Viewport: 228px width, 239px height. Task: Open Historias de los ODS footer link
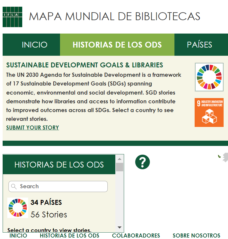(x=69, y=235)
